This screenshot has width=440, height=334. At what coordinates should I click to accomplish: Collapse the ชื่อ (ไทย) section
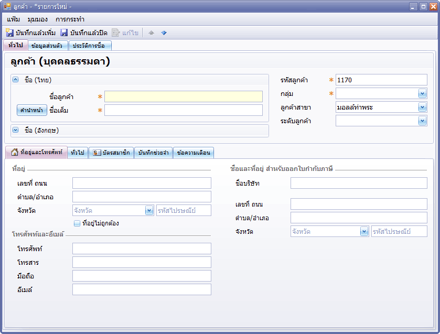[15, 80]
